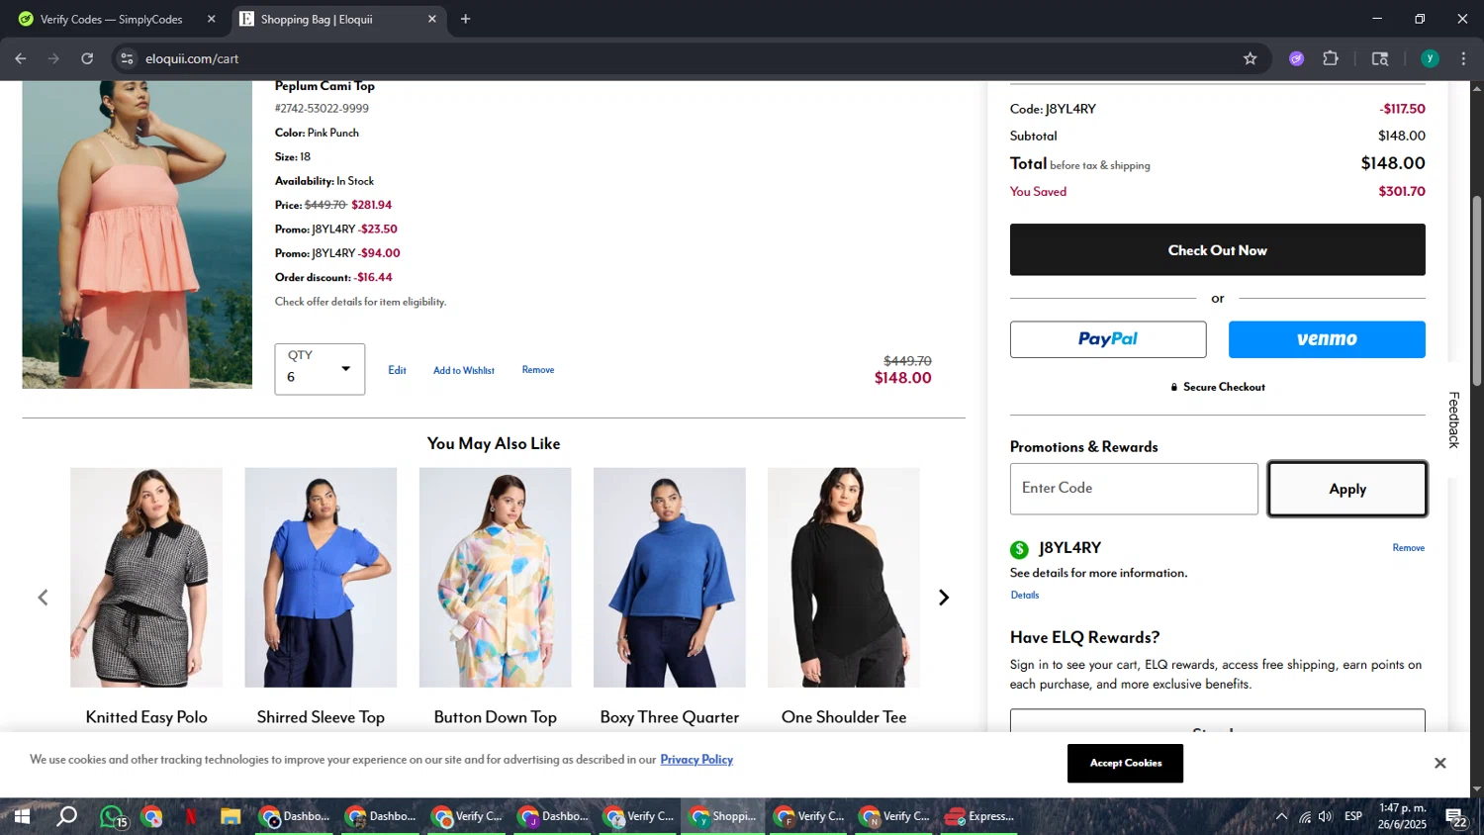This screenshot has width=1484, height=835.
Task: Click the Peplum Cami Top title
Action: (x=325, y=86)
